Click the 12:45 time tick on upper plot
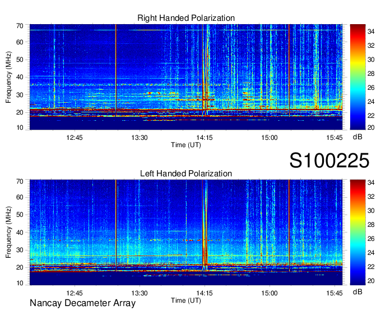This screenshot has height=310, width=381. (x=75, y=138)
